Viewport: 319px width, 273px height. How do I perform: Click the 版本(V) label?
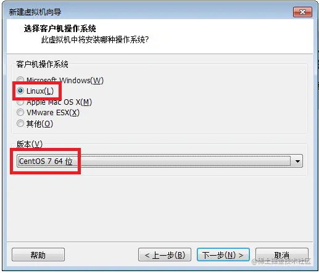[30, 144]
